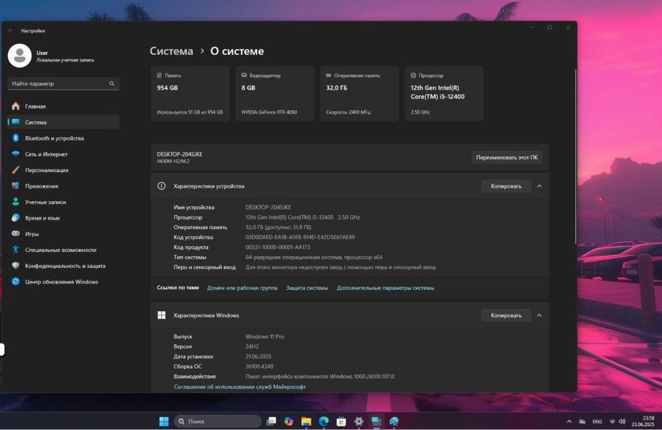Open the Защита системы link
Screen dimensions: 662x430
tap(307, 288)
